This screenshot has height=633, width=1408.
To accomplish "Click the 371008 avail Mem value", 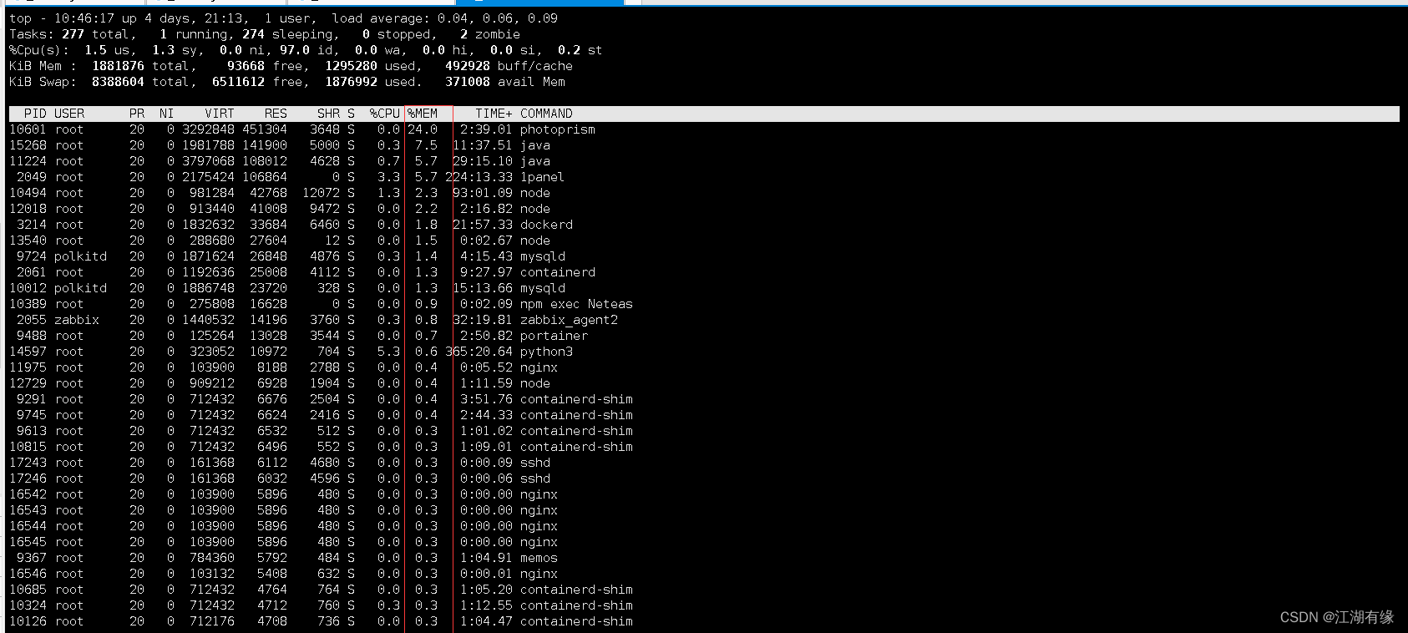I will [x=468, y=82].
